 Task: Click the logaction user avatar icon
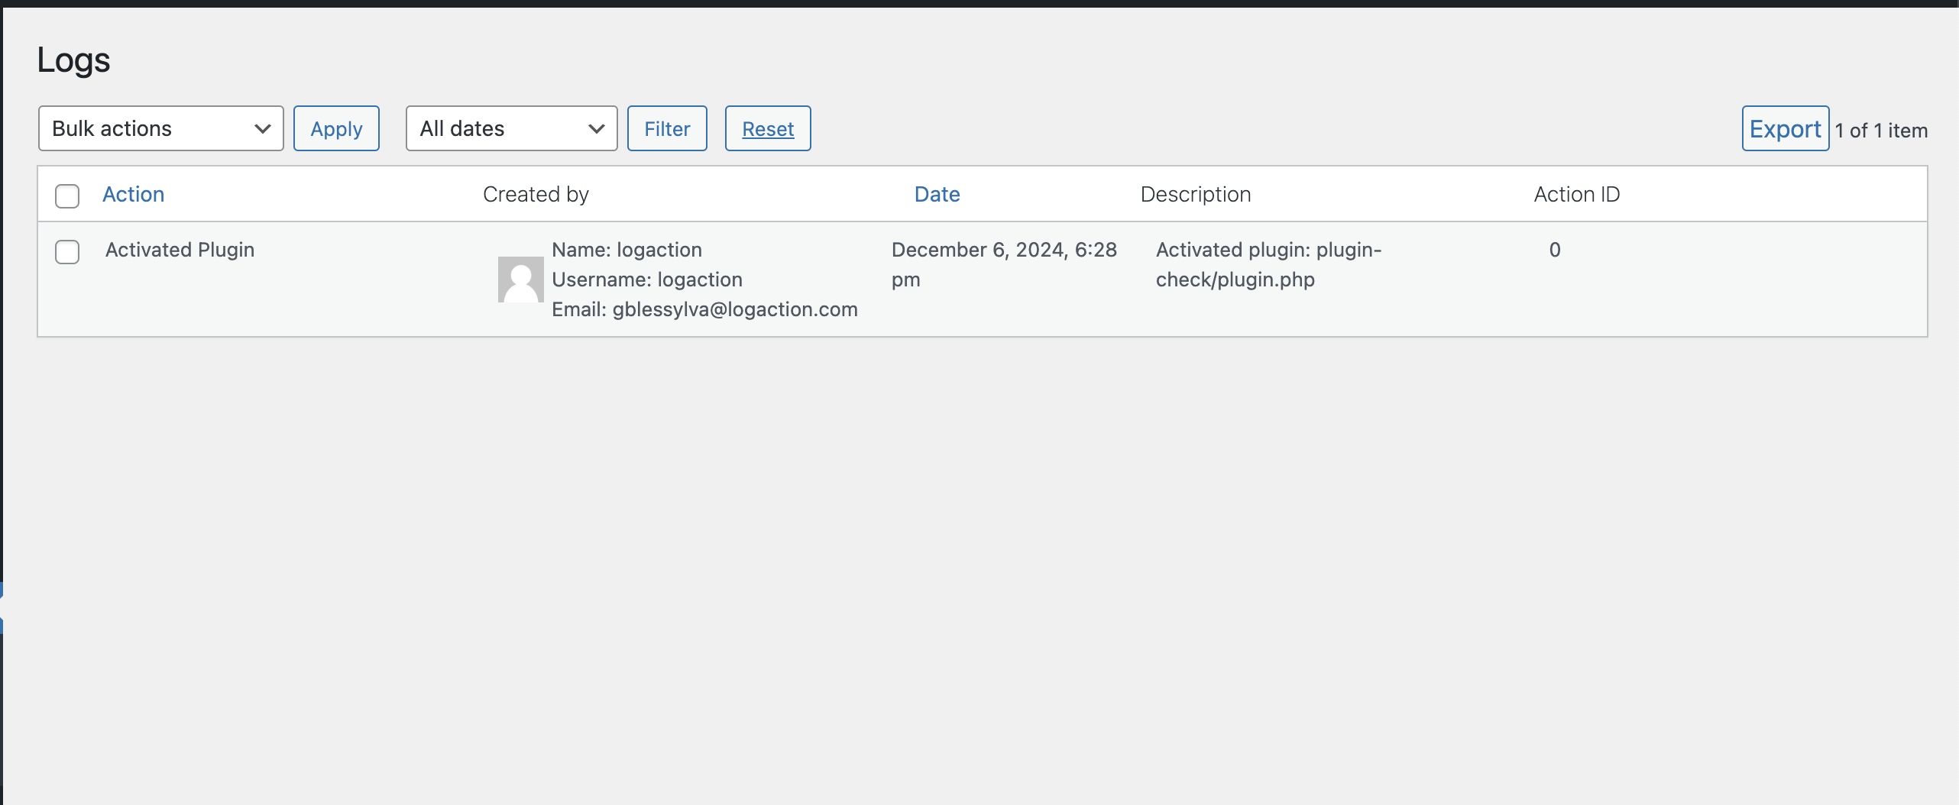(x=520, y=280)
